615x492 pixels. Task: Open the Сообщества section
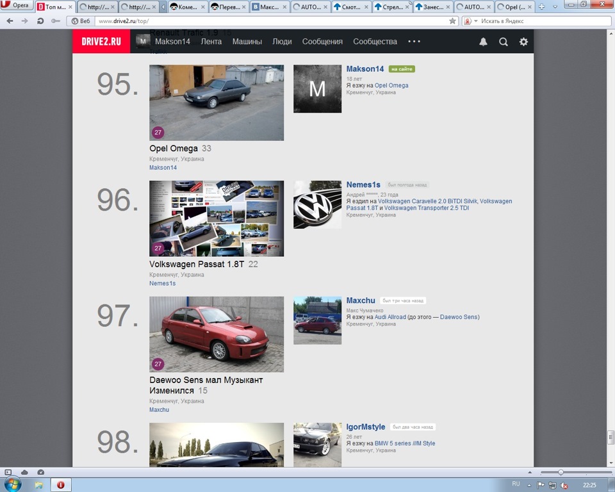375,41
